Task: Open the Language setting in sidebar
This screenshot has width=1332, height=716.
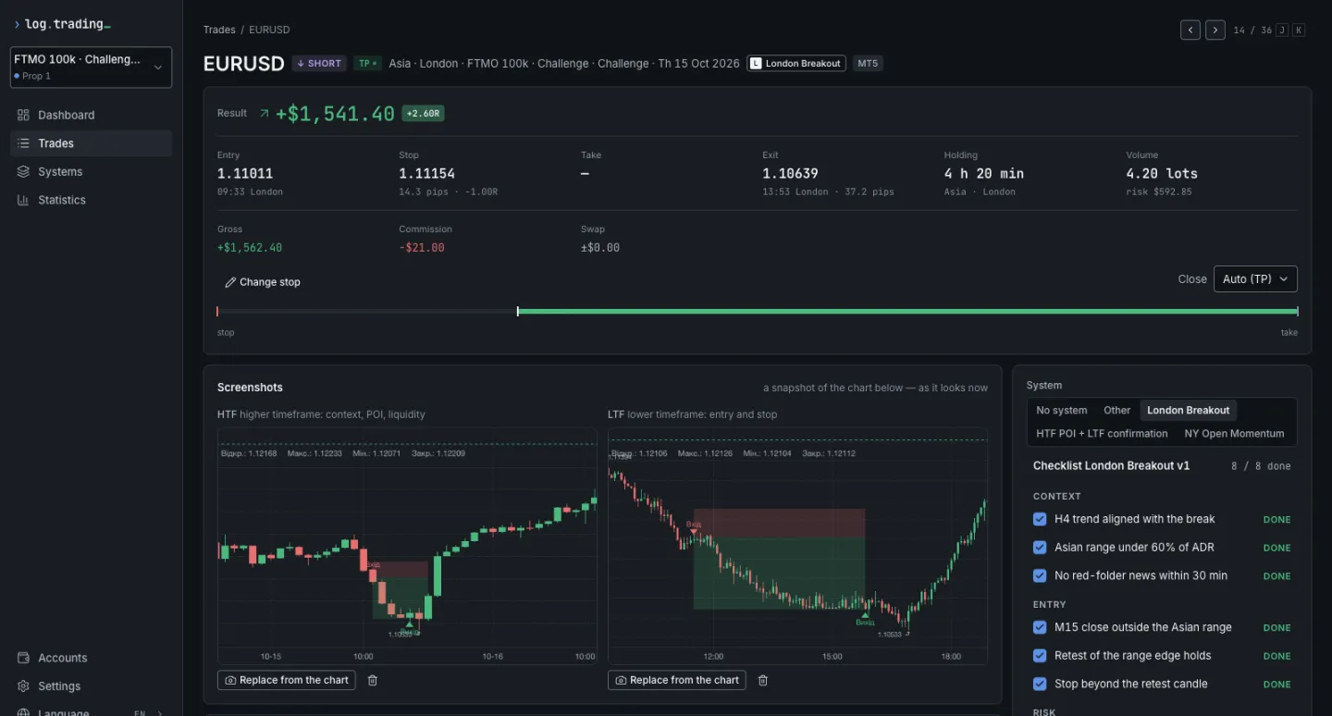Action: click(x=91, y=711)
